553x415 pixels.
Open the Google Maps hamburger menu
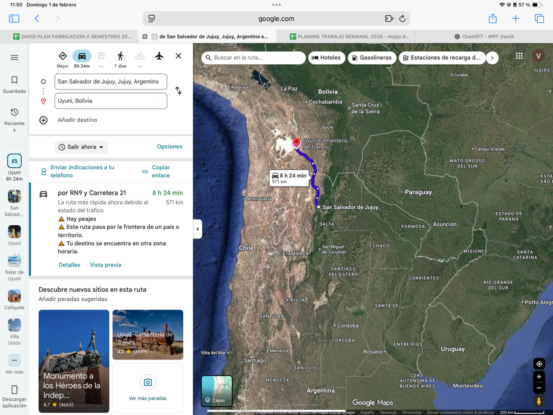14,58
